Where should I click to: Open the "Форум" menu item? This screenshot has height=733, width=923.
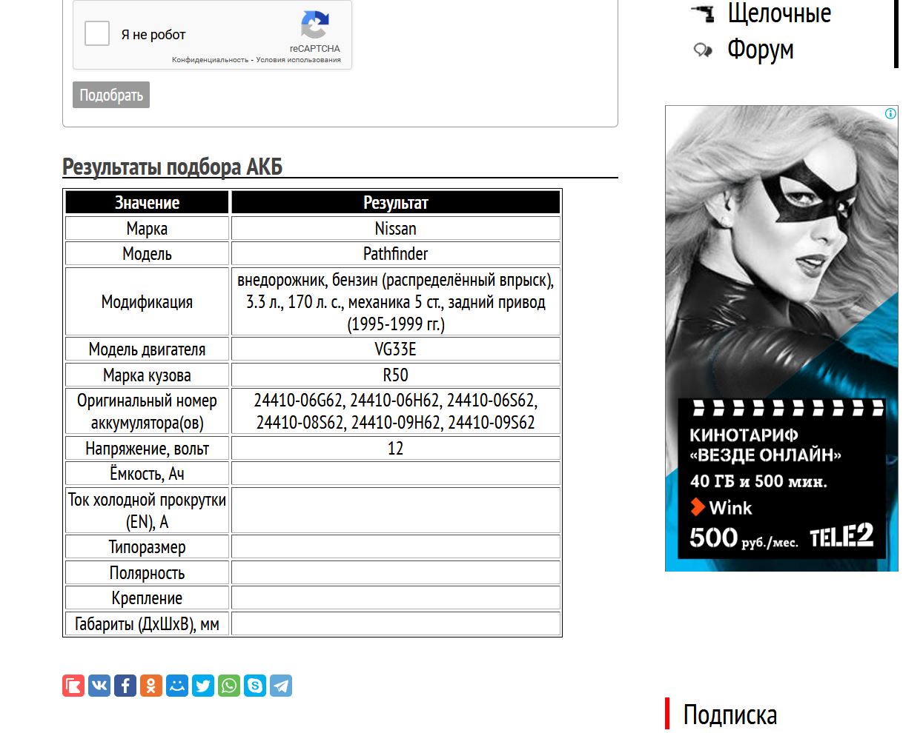(x=760, y=50)
